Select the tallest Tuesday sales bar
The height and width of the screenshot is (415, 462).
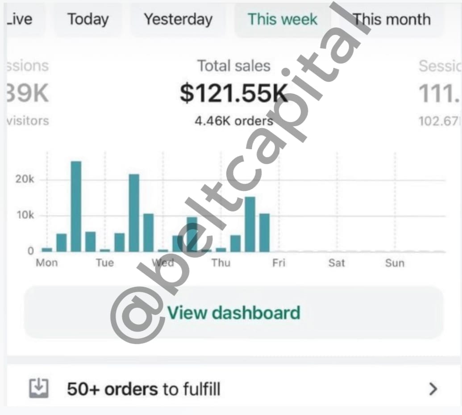tap(134, 213)
